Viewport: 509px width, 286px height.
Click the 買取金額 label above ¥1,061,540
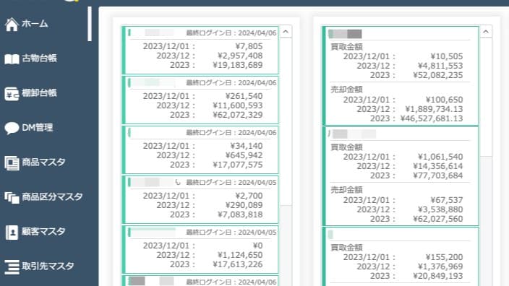[346, 147]
